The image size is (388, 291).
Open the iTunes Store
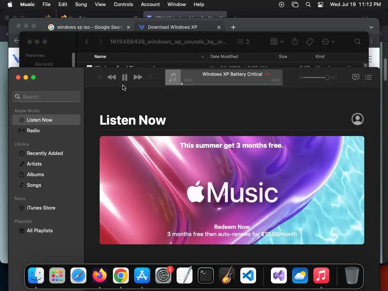pyautogui.click(x=46, y=208)
